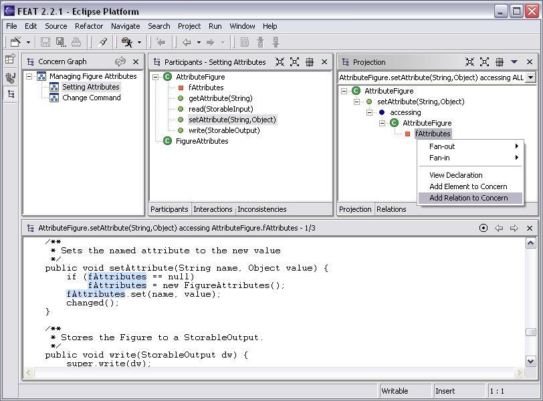The width and height of the screenshot is (543, 401).
Task: Switch to the Relations tab
Action: [391, 209]
